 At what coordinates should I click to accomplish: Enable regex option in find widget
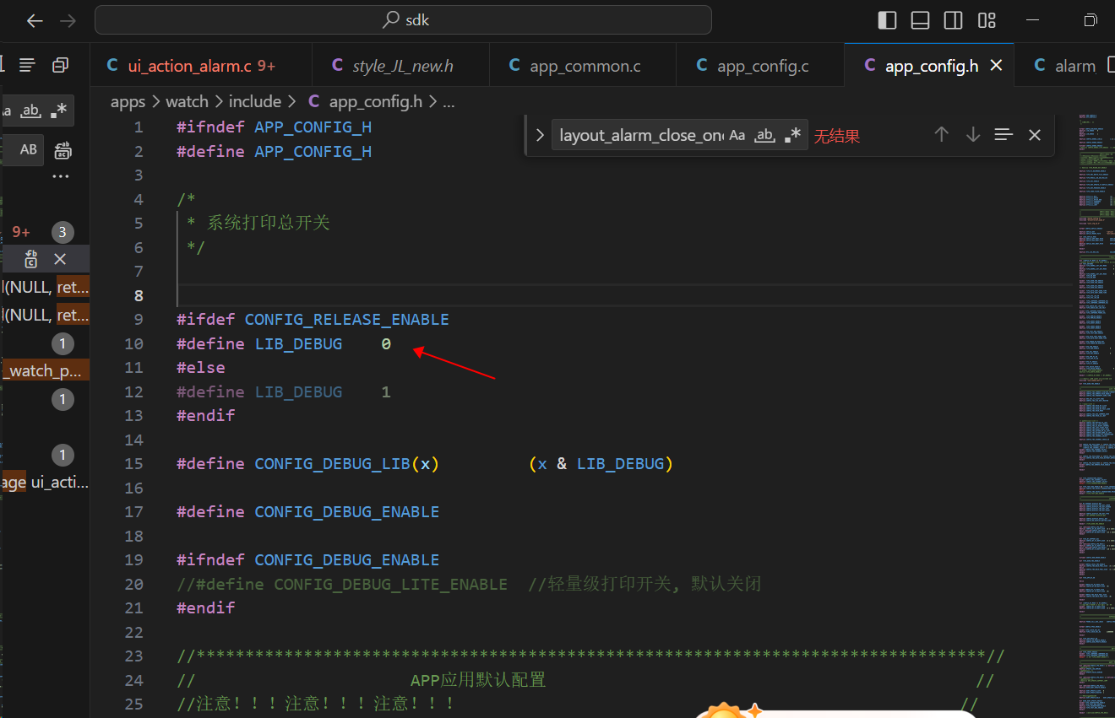(x=792, y=135)
